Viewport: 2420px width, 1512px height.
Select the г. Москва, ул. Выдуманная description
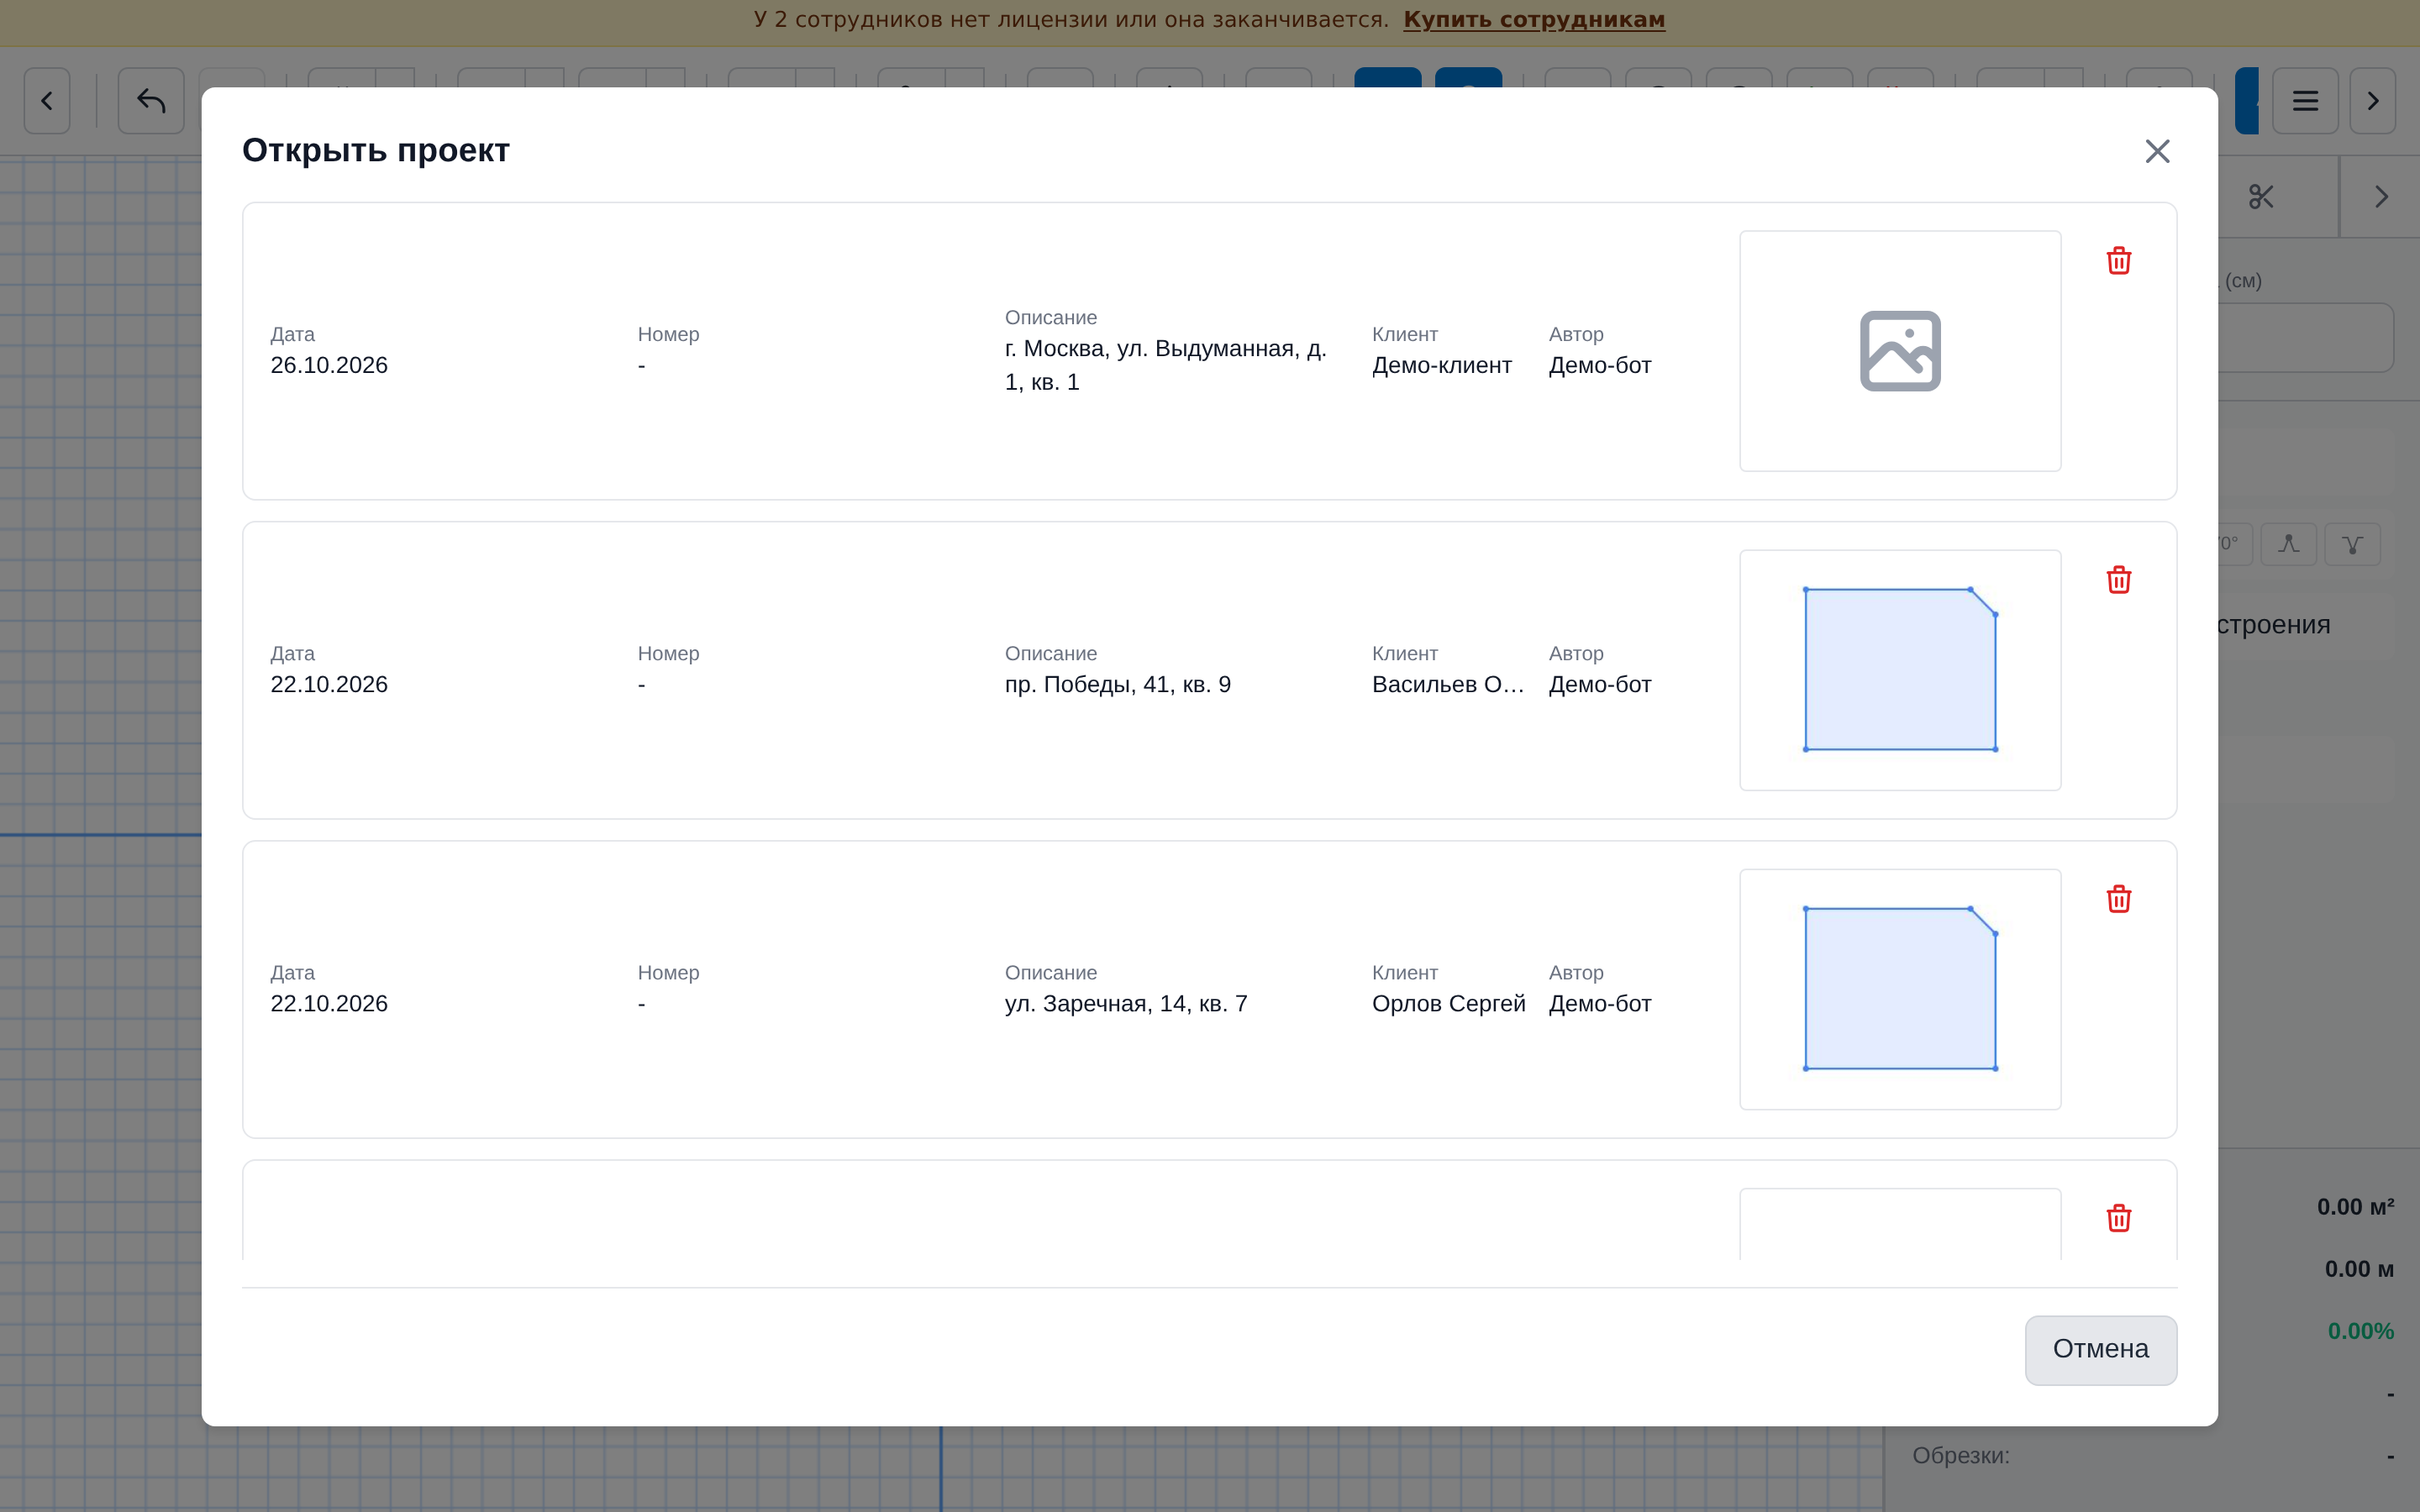click(x=1166, y=365)
